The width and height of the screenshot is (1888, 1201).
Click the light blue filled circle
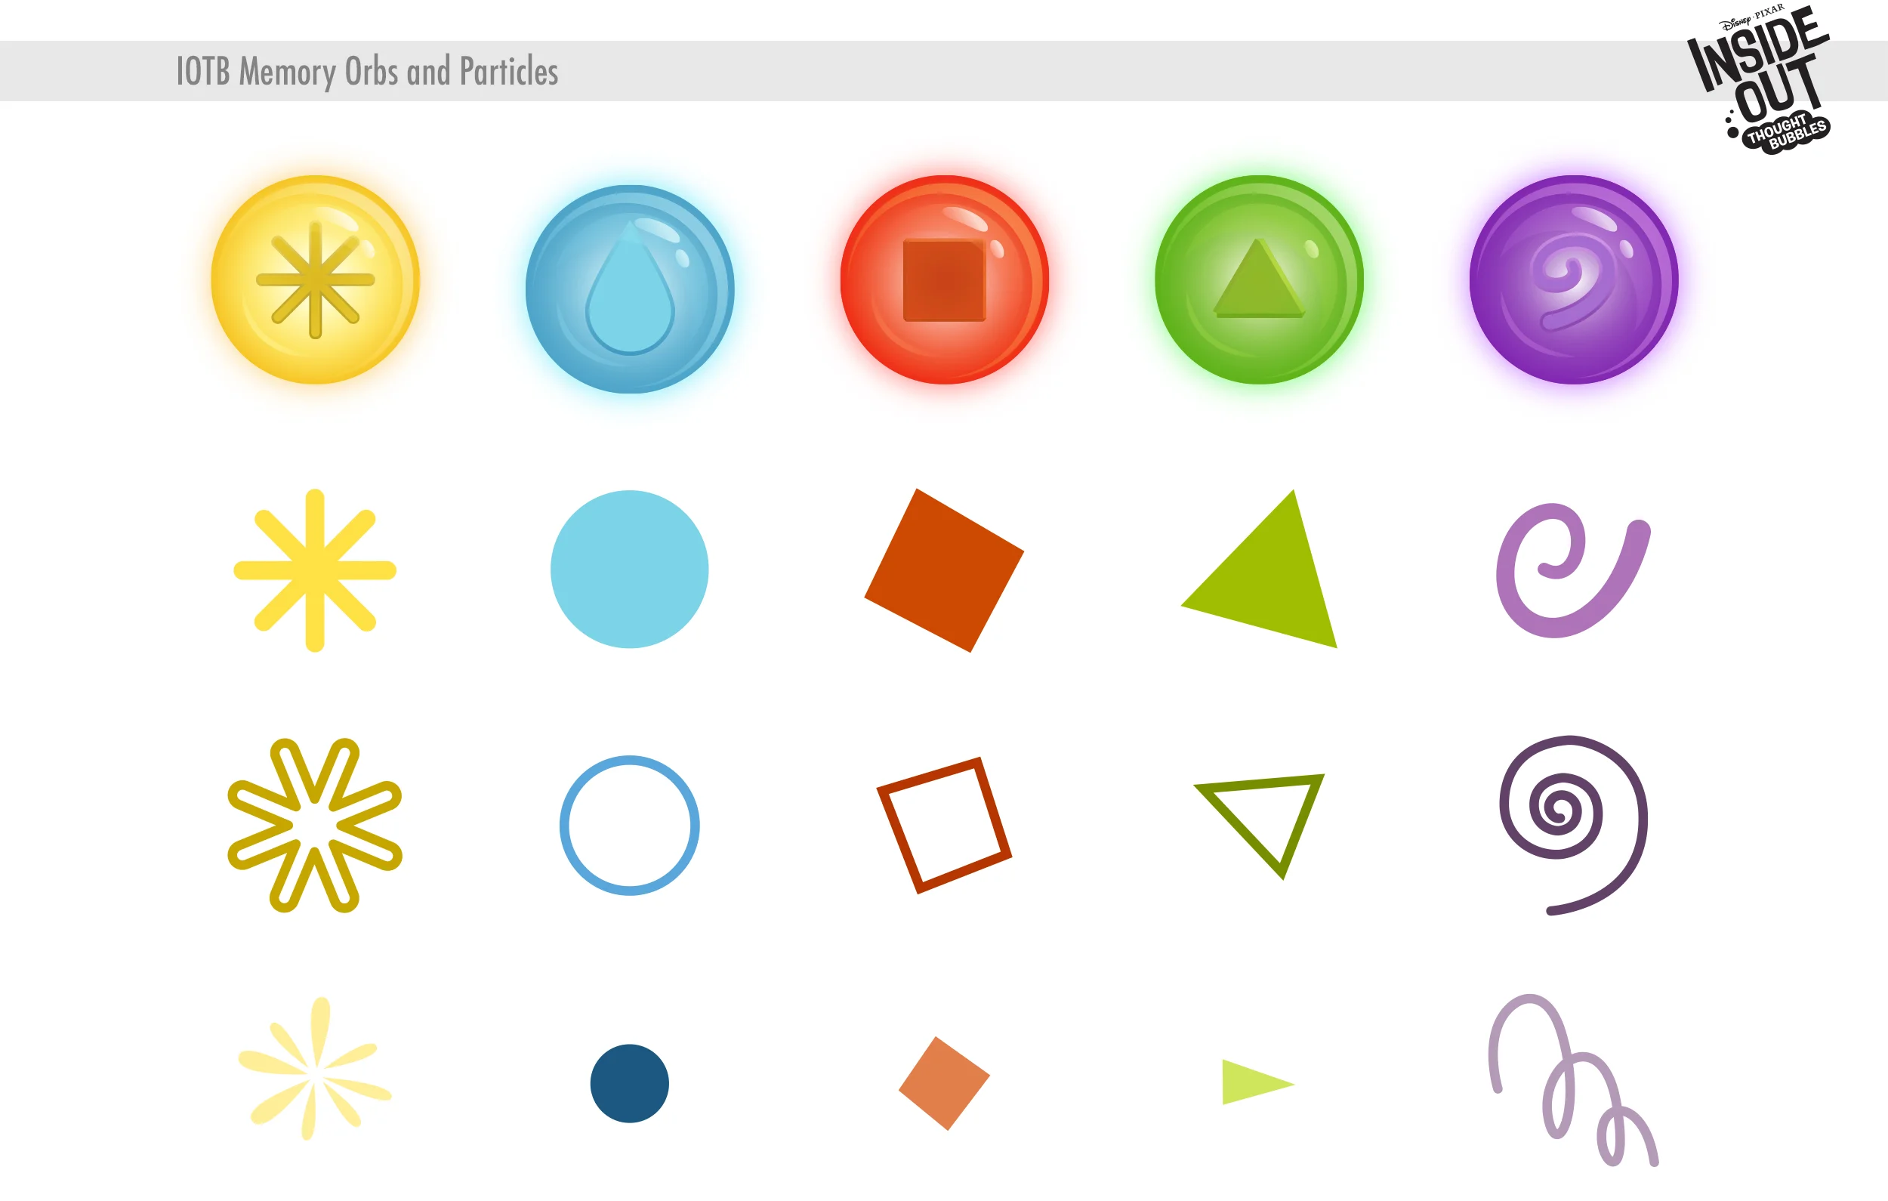(x=630, y=570)
